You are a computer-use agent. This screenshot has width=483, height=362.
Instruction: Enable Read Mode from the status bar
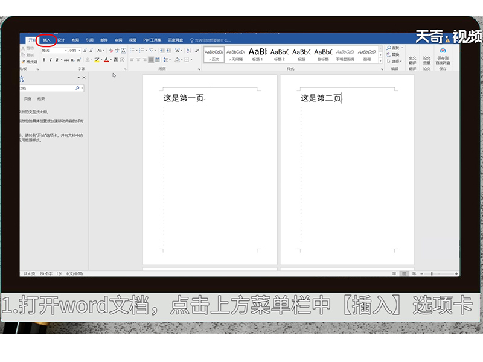[394, 273]
